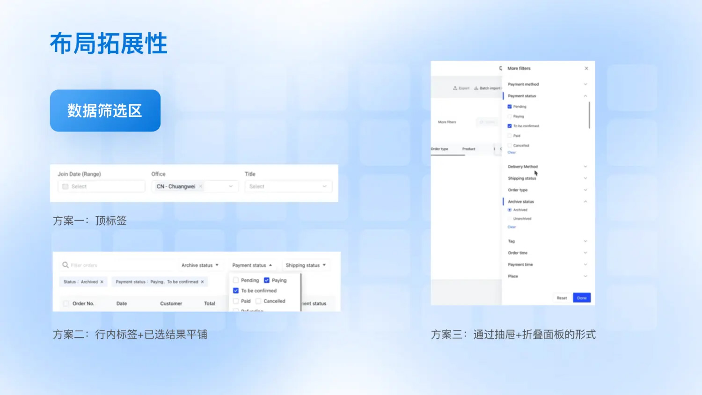Click the Customer column header

tap(171, 303)
